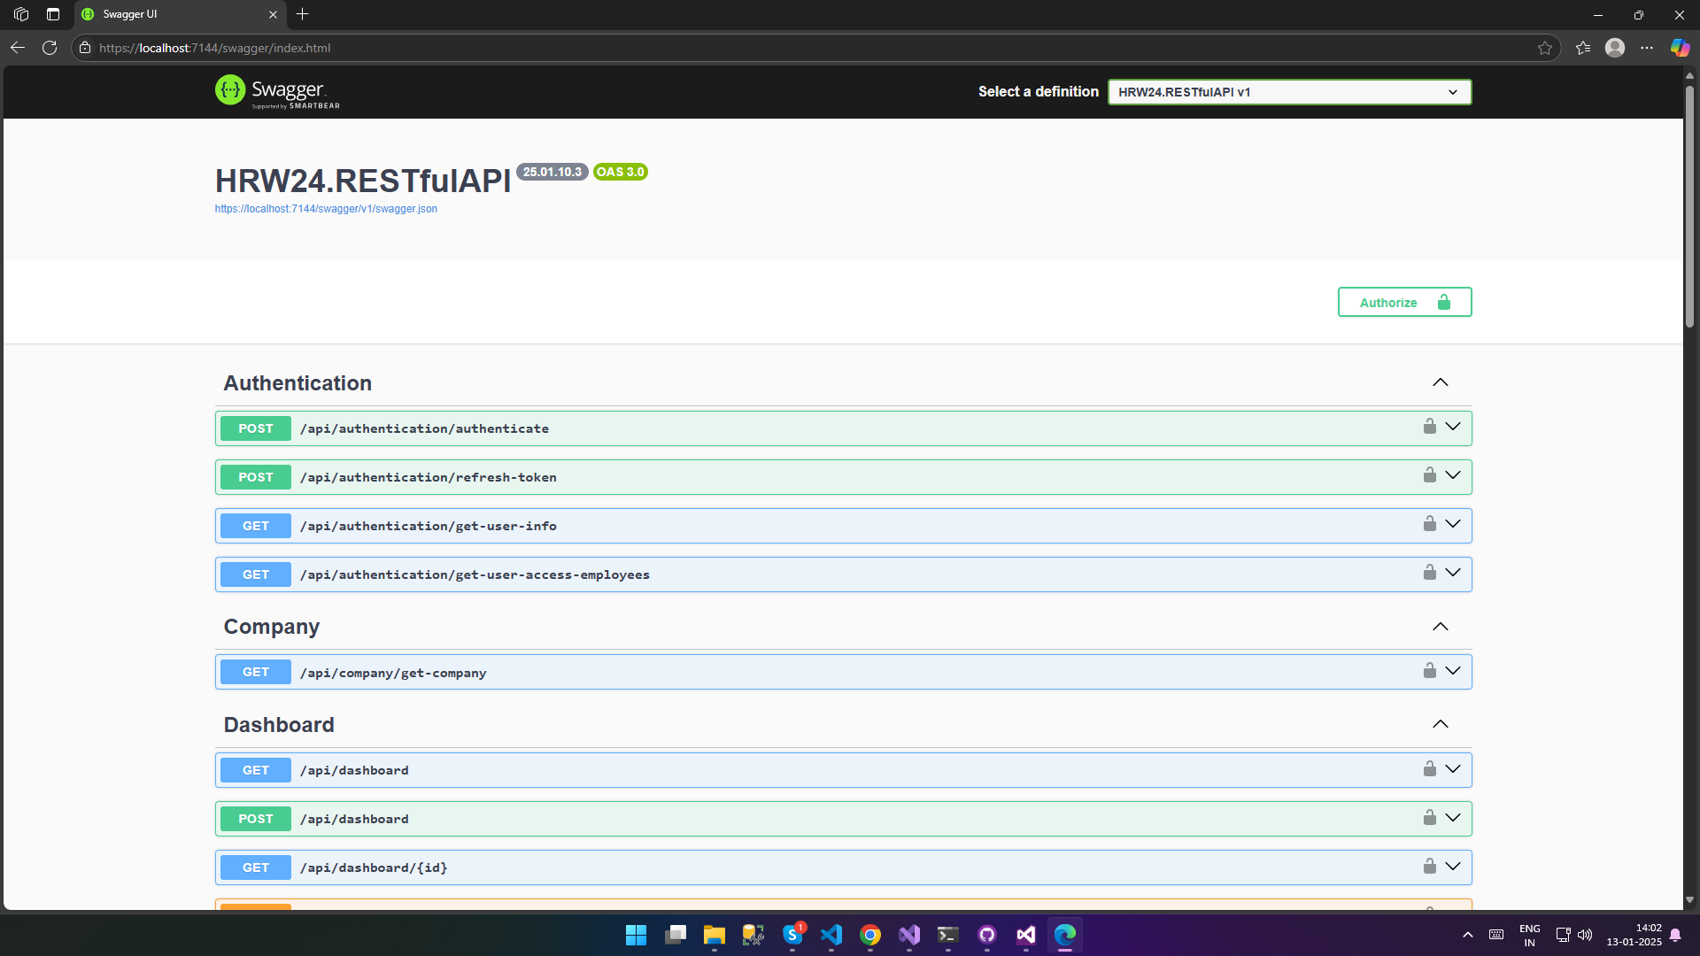Open the swagger.json link
The height and width of the screenshot is (956, 1700).
(326, 209)
